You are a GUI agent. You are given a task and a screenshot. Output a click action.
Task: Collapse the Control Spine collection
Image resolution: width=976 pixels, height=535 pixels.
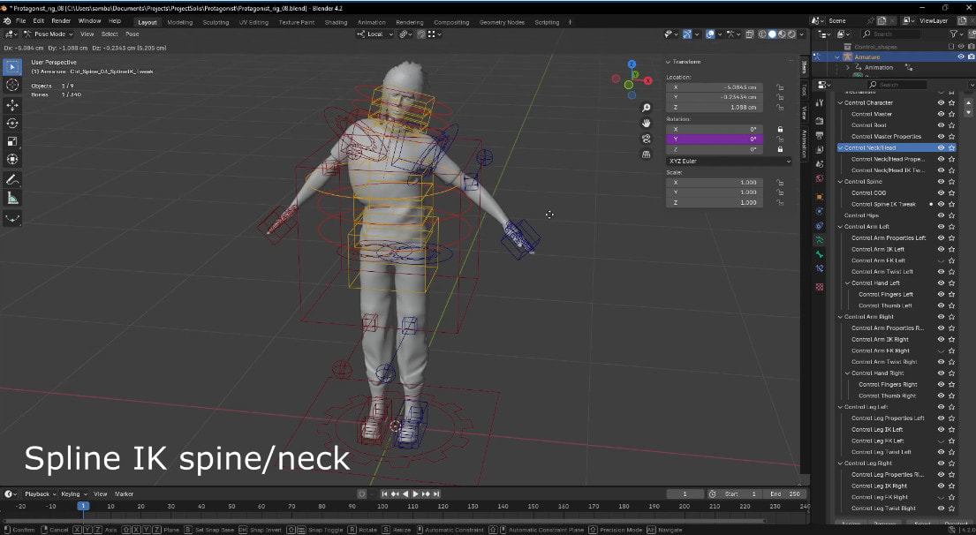coord(840,182)
